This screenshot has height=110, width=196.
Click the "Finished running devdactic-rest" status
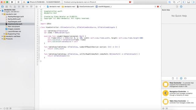click(x=80, y=2)
